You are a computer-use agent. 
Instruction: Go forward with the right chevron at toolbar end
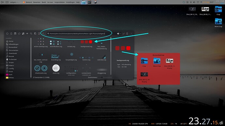[131, 33]
